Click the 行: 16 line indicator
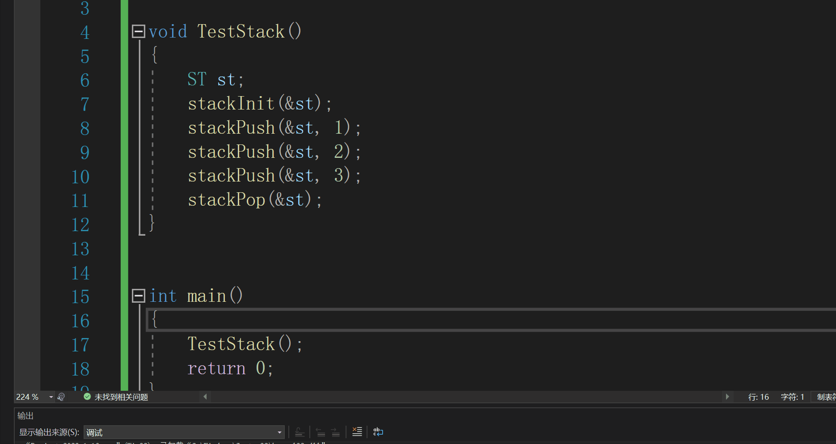Screen dimensions: 836x444 click(x=759, y=397)
